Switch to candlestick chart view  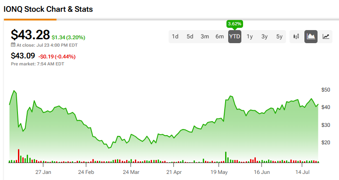[x=296, y=37]
